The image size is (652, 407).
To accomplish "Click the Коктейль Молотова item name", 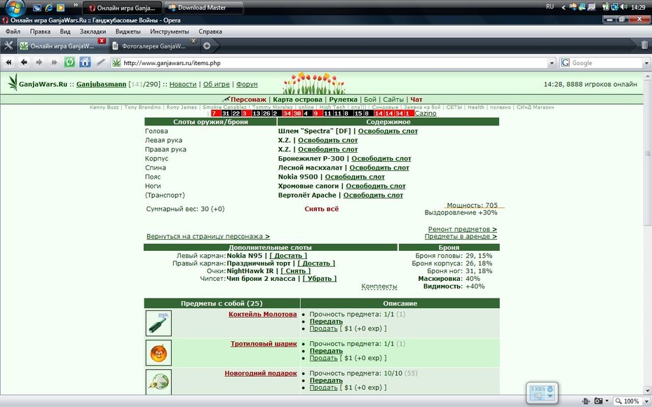I will tap(262, 314).
